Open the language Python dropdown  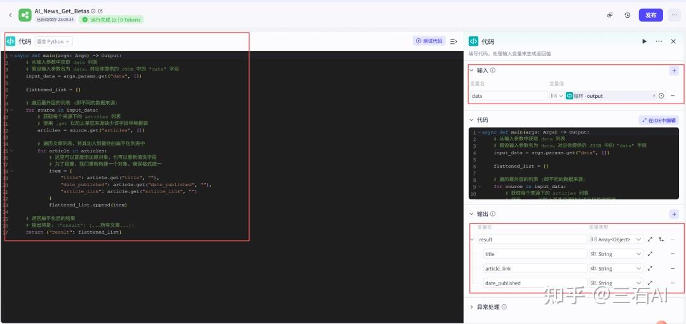(x=53, y=41)
